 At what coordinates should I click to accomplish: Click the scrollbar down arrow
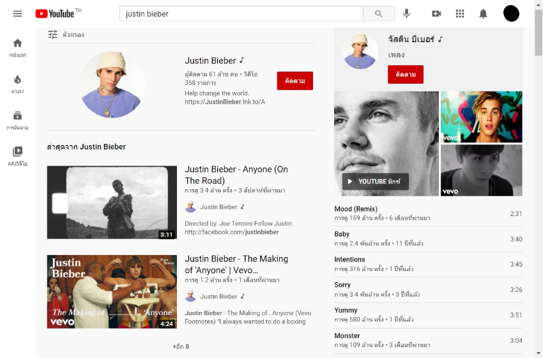click(x=539, y=354)
